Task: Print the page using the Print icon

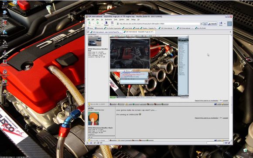Action: (x=221, y=24)
